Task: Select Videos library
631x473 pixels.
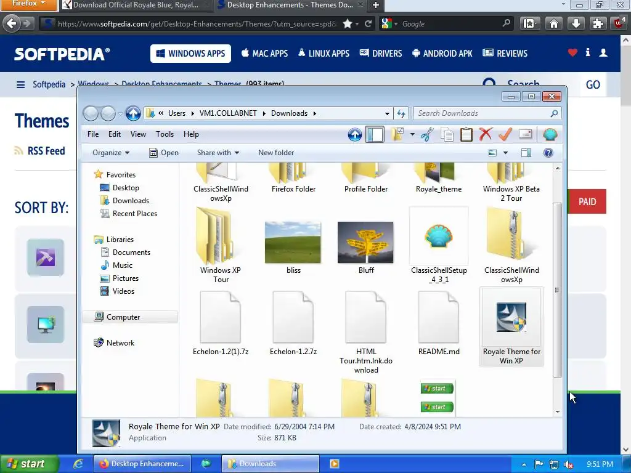Action: (x=123, y=291)
